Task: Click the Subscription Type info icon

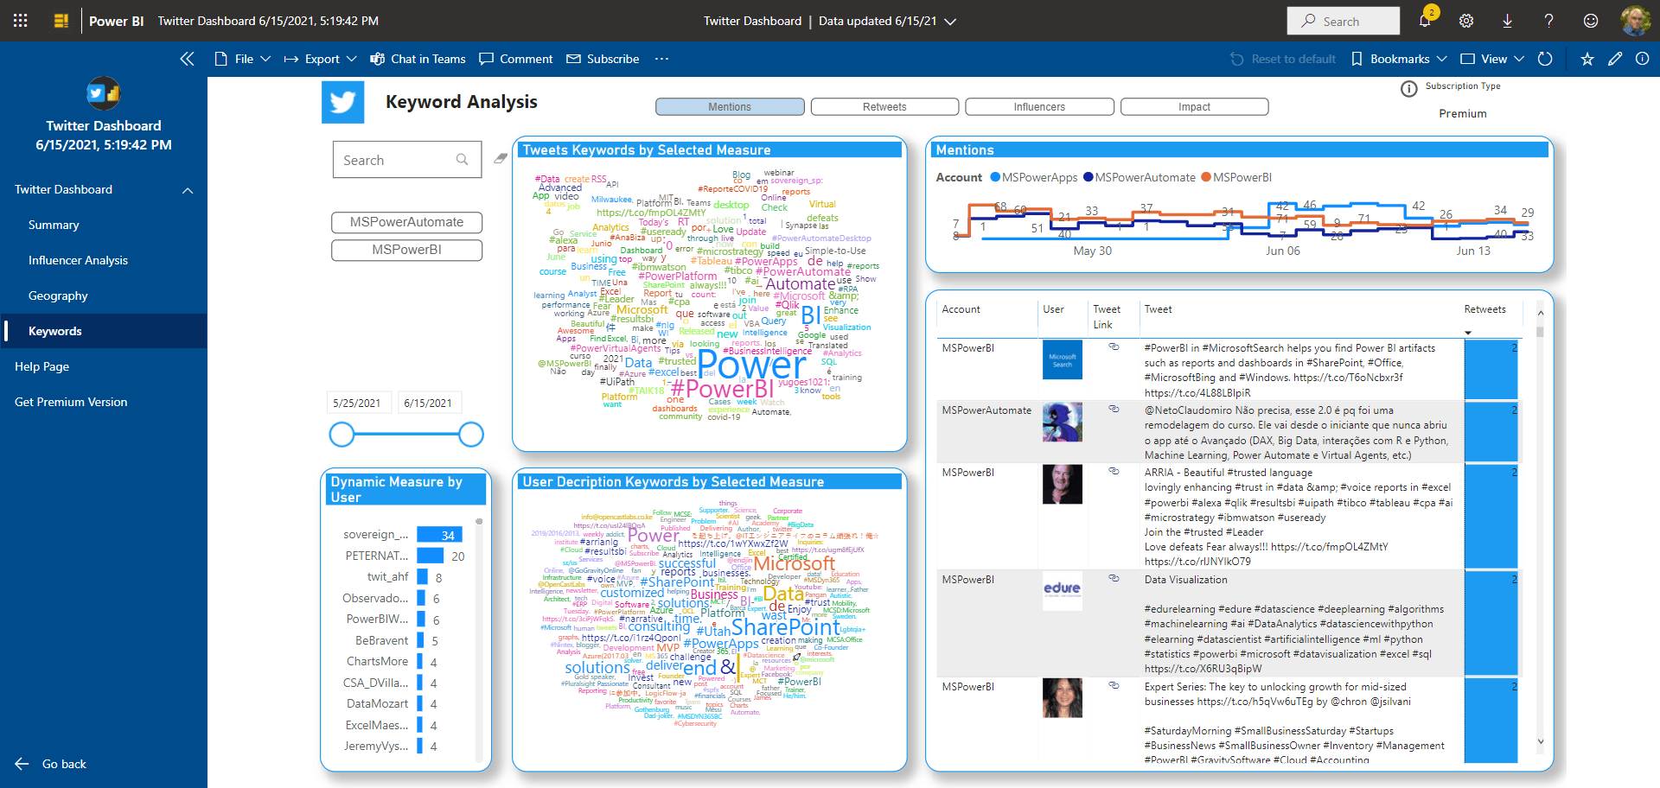Action: point(1408,88)
